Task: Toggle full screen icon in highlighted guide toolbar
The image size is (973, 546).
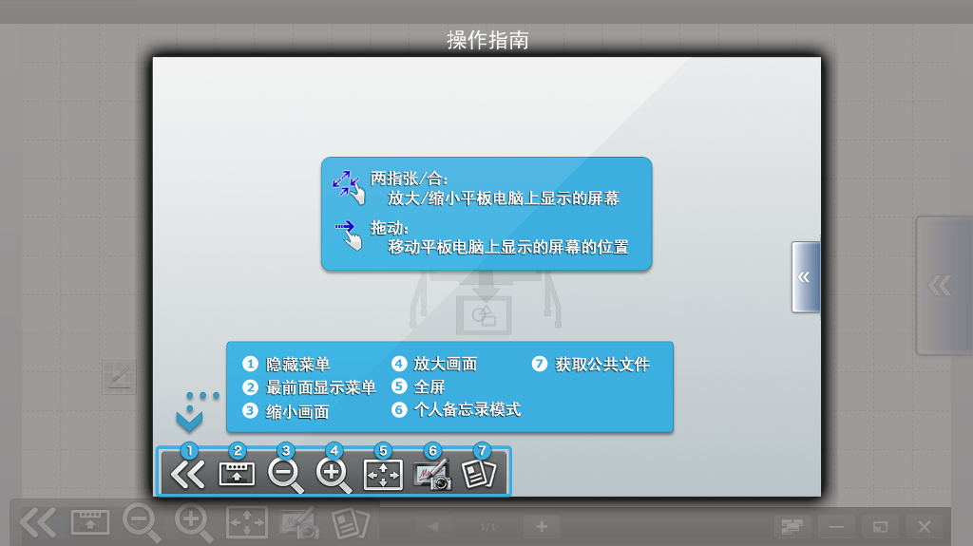Action: click(x=383, y=474)
